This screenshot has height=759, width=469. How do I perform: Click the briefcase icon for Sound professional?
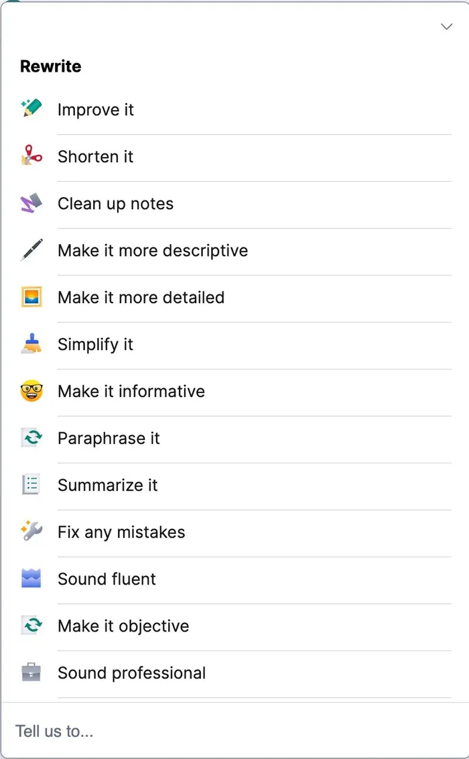pyautogui.click(x=31, y=672)
